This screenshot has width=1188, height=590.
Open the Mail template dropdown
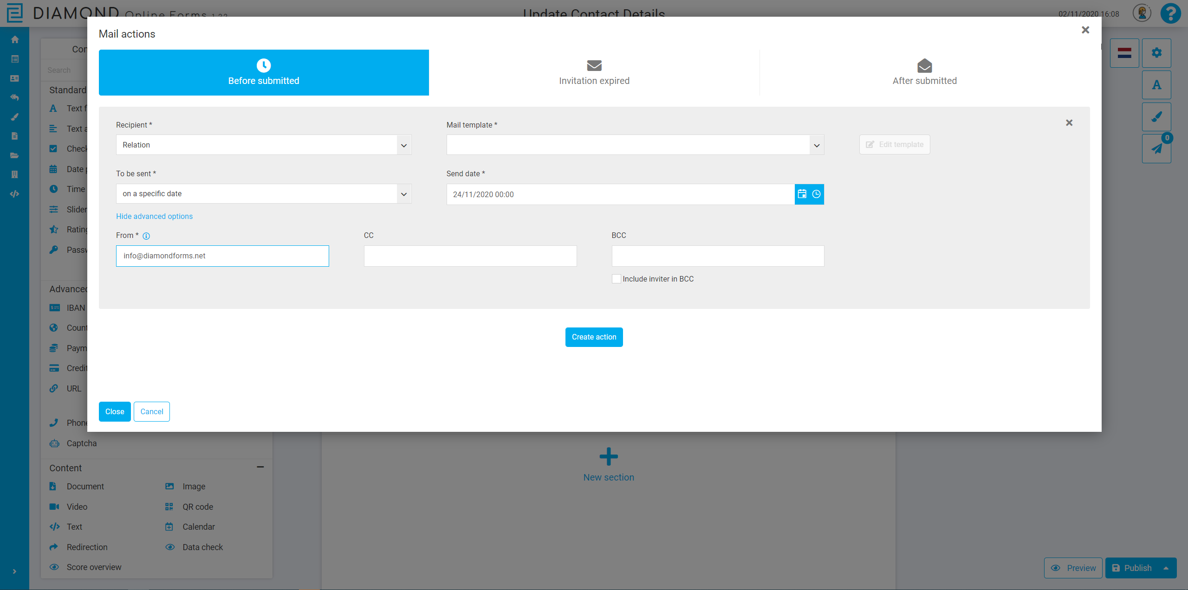pyautogui.click(x=816, y=145)
